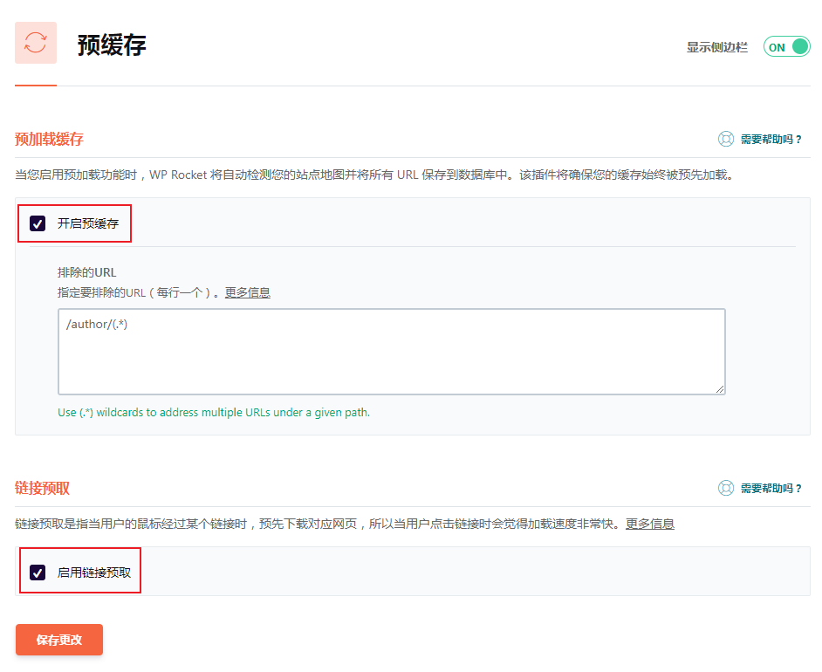Follow 更多信息 link in 链接预取 description

tap(650, 524)
